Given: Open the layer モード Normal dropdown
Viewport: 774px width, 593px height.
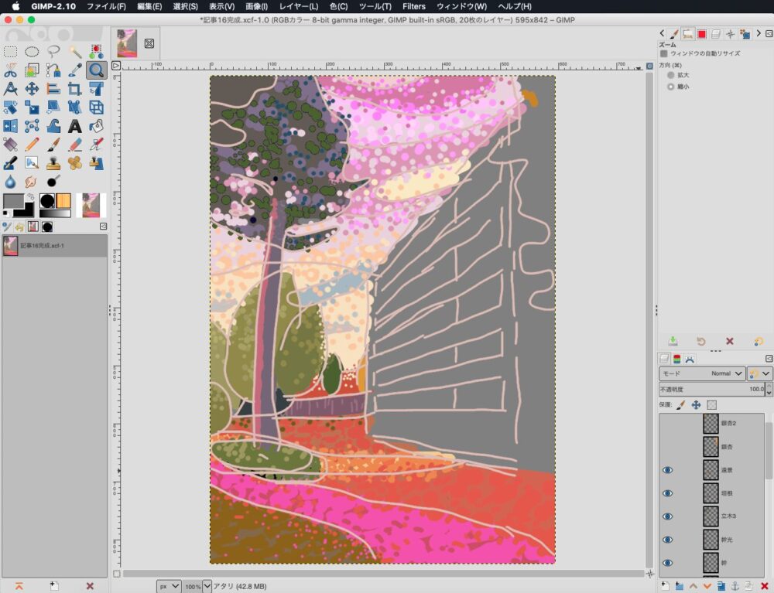Looking at the screenshot, I should (701, 373).
